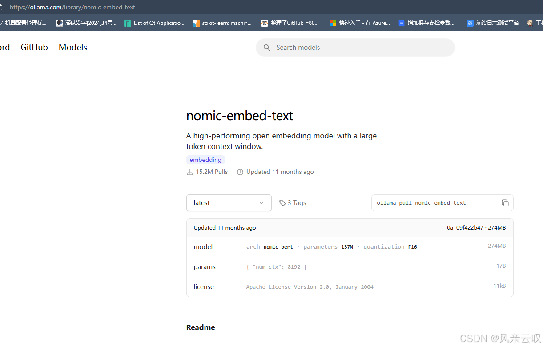Click the embedding tag badge
The width and height of the screenshot is (543, 347).
click(205, 160)
